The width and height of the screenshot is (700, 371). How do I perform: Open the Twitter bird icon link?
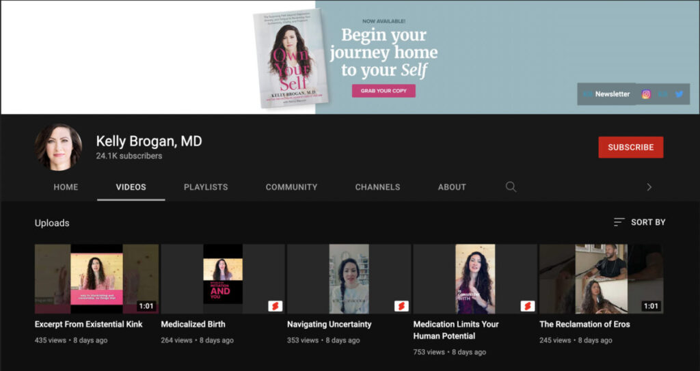point(679,94)
